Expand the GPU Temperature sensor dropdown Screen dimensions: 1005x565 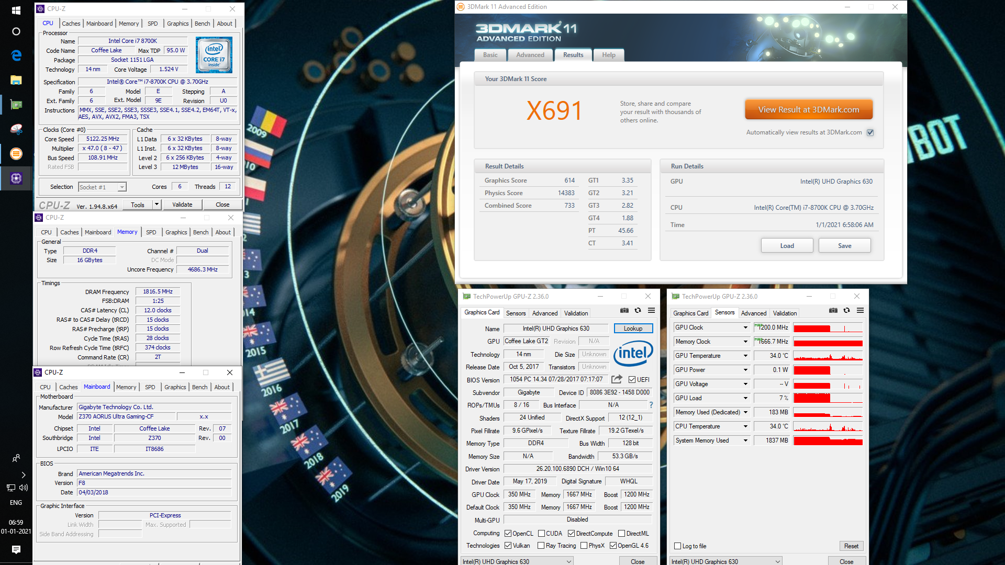[x=745, y=356]
